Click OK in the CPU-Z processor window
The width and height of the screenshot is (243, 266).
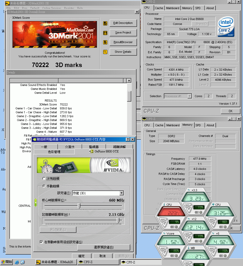pyautogui.click(x=231, y=111)
